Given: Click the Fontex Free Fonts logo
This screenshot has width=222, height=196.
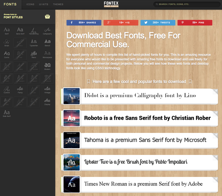Looking at the screenshot, I should 111,4.
